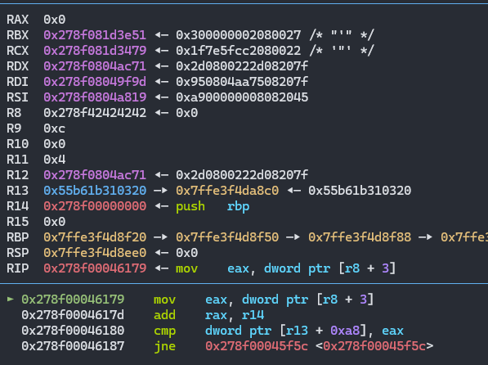Click disassembly address 0x278f00046187
Image resolution: width=488 pixels, height=365 pixels.
[73, 346]
